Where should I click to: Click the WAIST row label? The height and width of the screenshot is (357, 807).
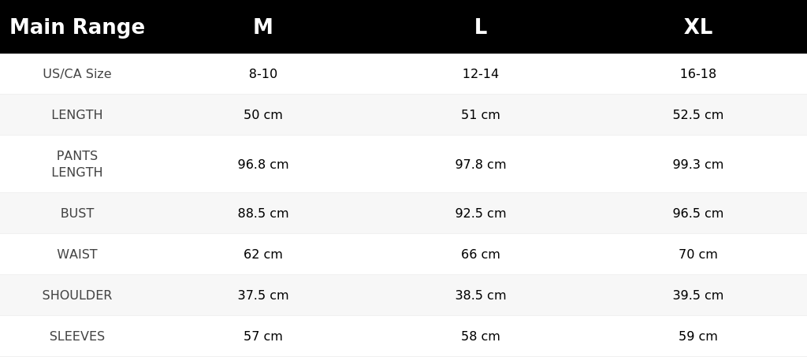[77, 254]
